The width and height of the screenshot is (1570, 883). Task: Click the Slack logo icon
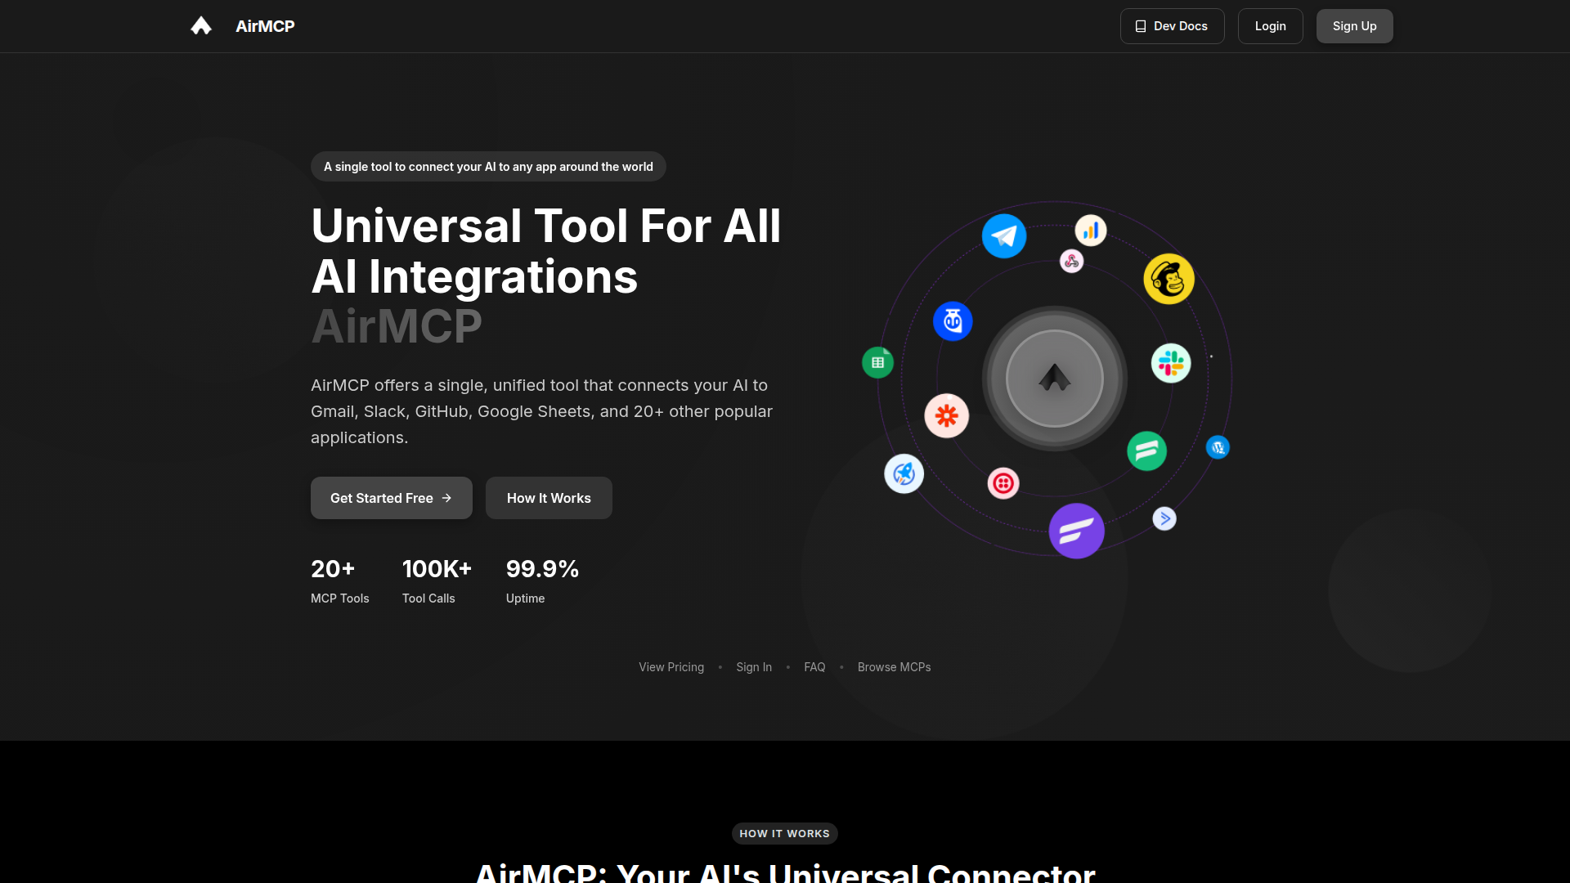1171,363
